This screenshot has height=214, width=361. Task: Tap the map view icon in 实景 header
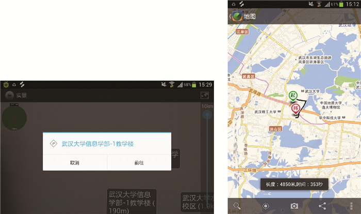tap(204, 95)
